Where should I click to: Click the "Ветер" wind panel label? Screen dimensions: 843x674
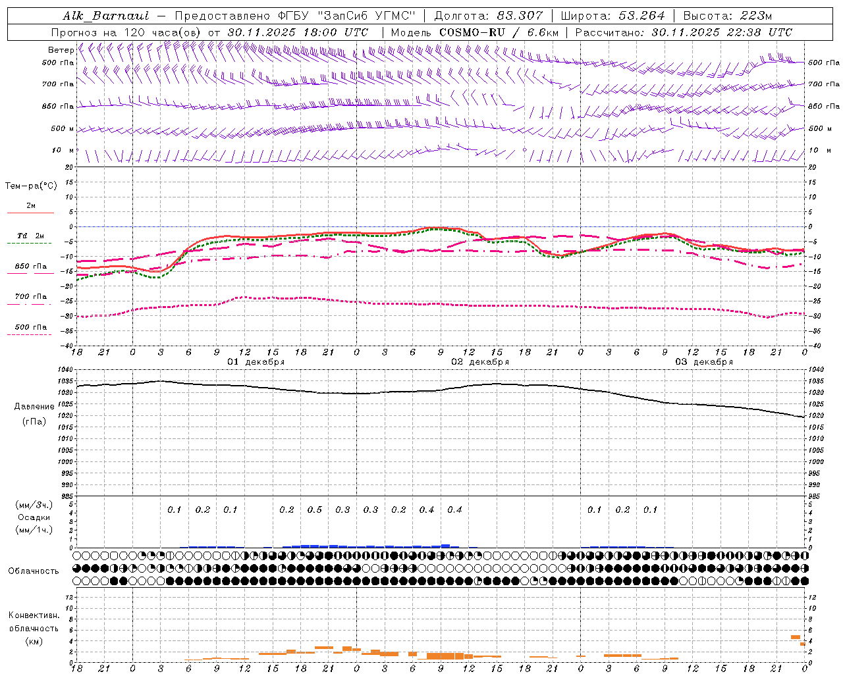pyautogui.click(x=61, y=50)
